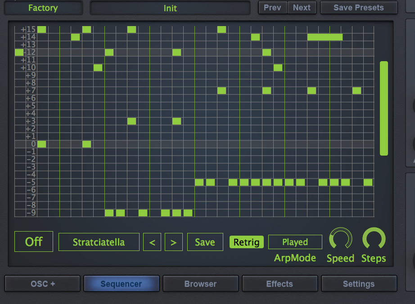Click the green vertical scrollbar of the grid
The image size is (415, 304).
pos(384,108)
